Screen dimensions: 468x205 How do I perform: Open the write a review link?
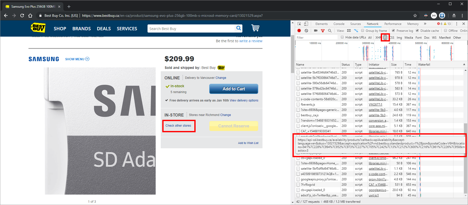click(251, 41)
